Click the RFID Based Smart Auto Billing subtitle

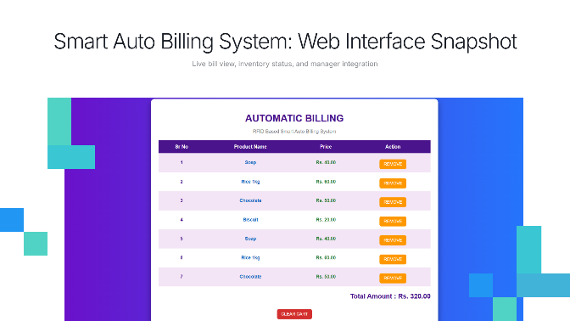click(x=294, y=132)
